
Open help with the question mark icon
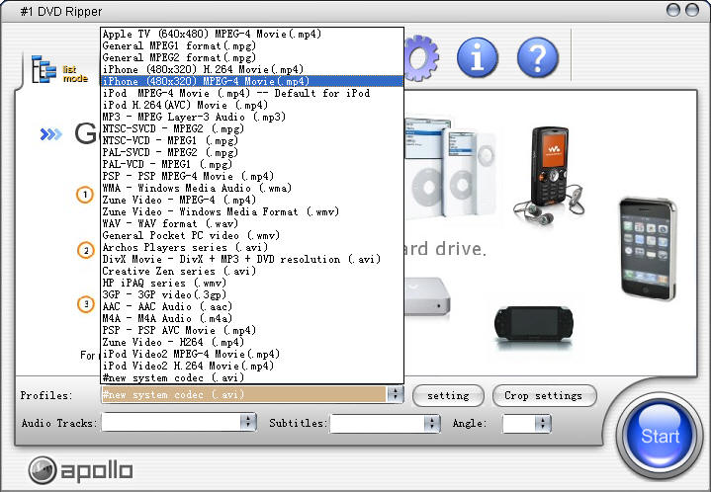537,58
